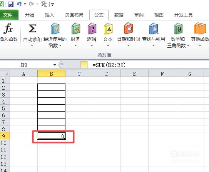Expand the Undo history dropdown arrow
Screen dimensions: 209x172
coord(25,4)
